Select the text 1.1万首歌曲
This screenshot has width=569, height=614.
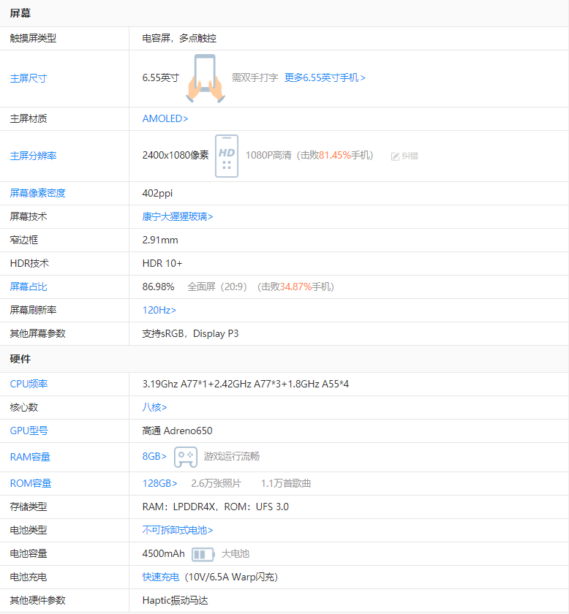(286, 483)
